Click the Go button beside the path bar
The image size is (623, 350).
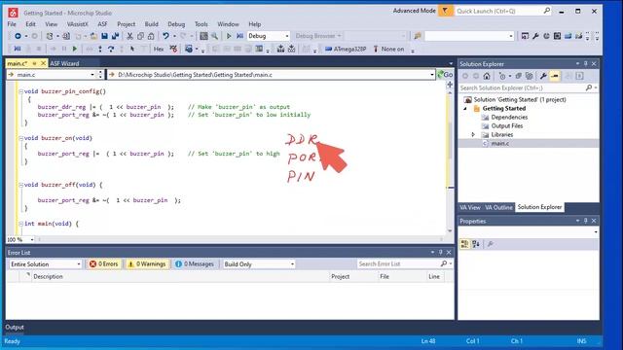(x=446, y=75)
